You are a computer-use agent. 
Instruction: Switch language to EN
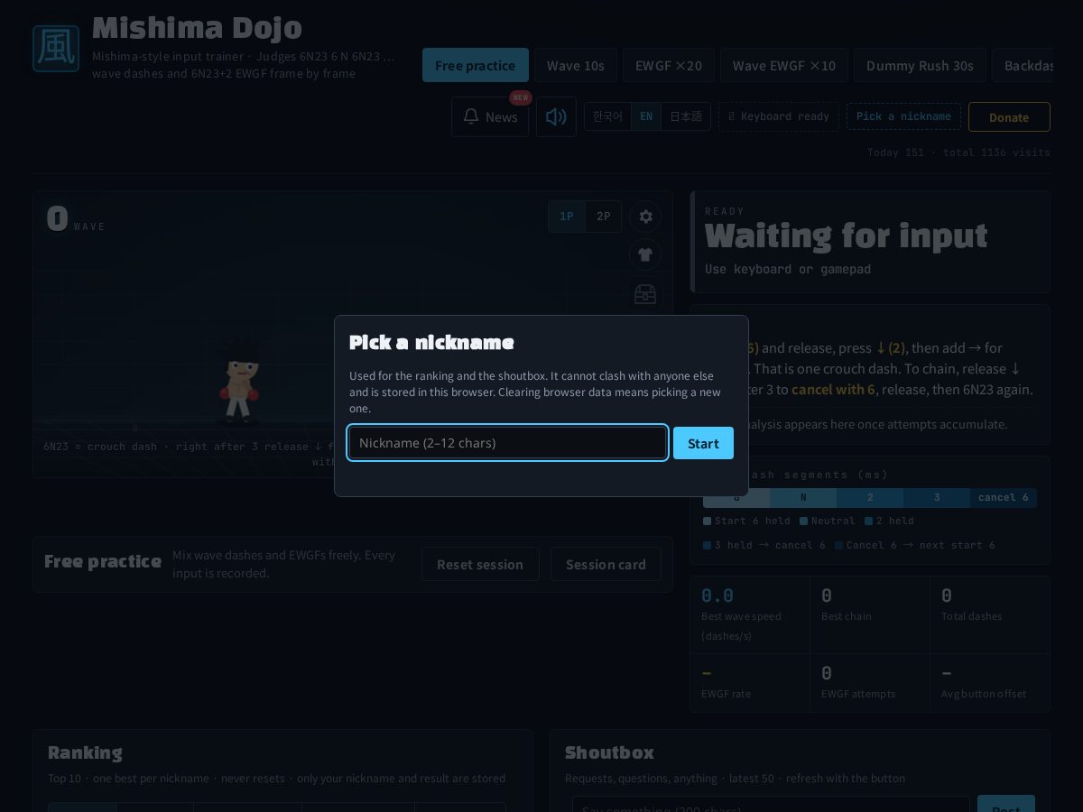[x=646, y=116]
